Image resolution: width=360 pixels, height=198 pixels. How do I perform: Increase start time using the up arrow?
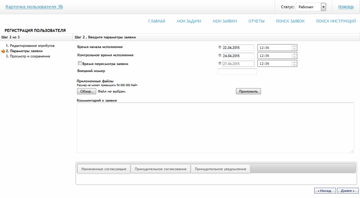[x=294, y=46]
